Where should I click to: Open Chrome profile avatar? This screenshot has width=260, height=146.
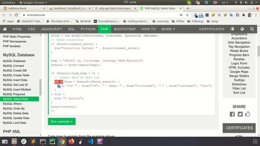click(x=249, y=15)
